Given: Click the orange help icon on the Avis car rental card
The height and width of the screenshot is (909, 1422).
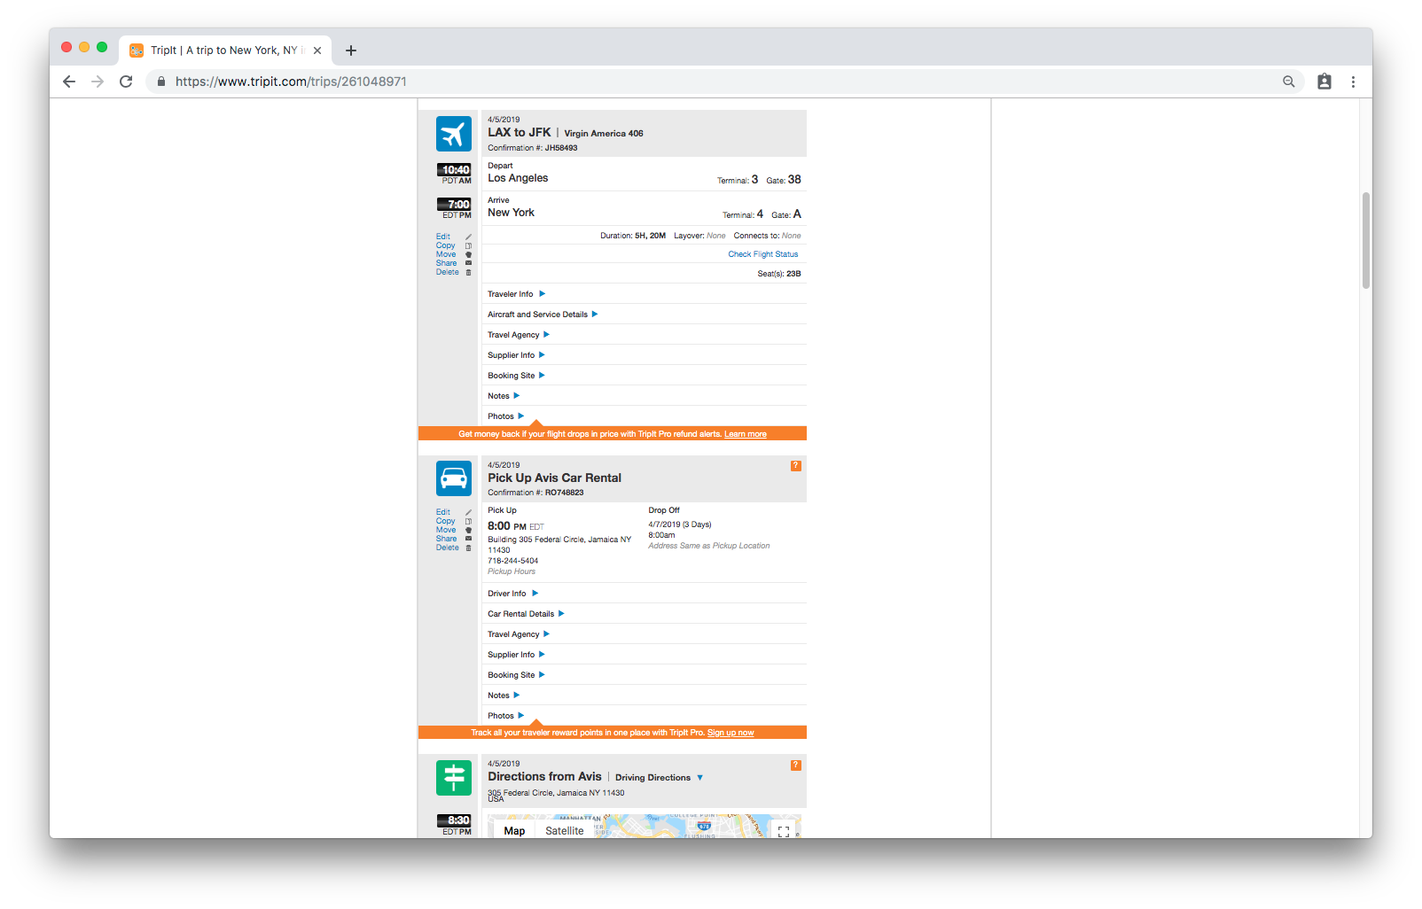Looking at the screenshot, I should 796,466.
